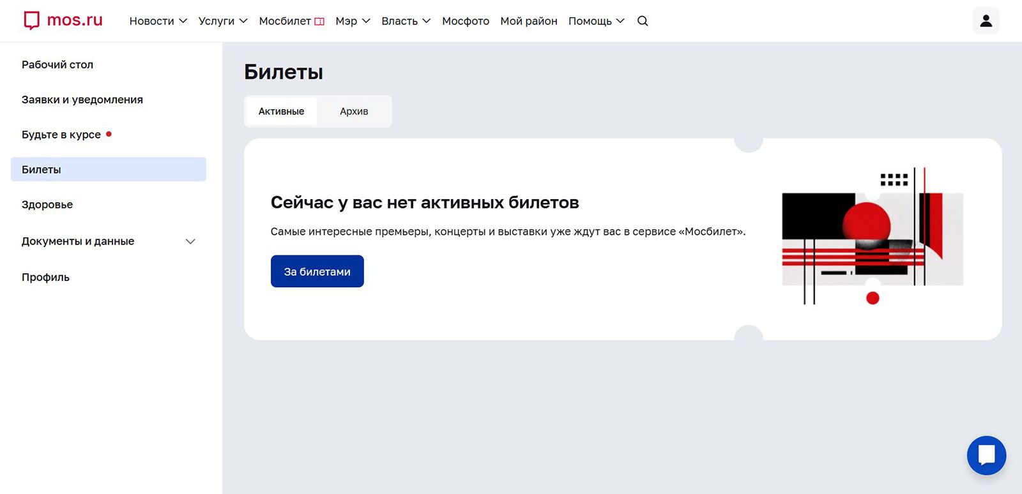This screenshot has width=1022, height=494.
Task: Expand the Услуги dropdown menu
Action: [222, 21]
